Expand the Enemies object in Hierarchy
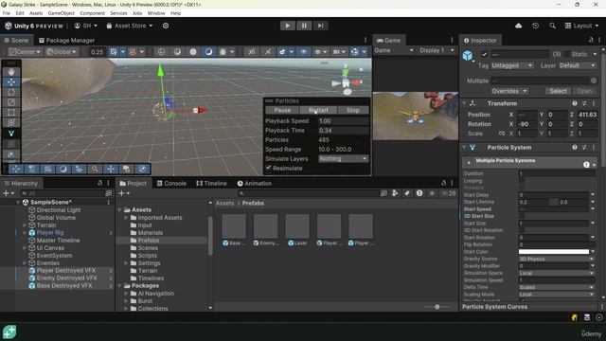Viewport: 606px width, 341px height. [25, 263]
